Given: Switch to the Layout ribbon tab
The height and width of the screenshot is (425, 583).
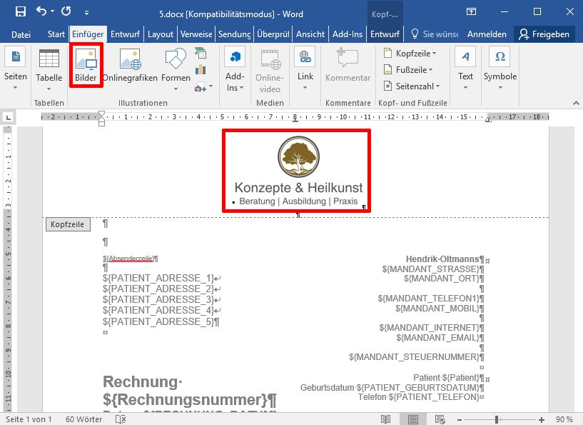Looking at the screenshot, I should pyautogui.click(x=161, y=34).
